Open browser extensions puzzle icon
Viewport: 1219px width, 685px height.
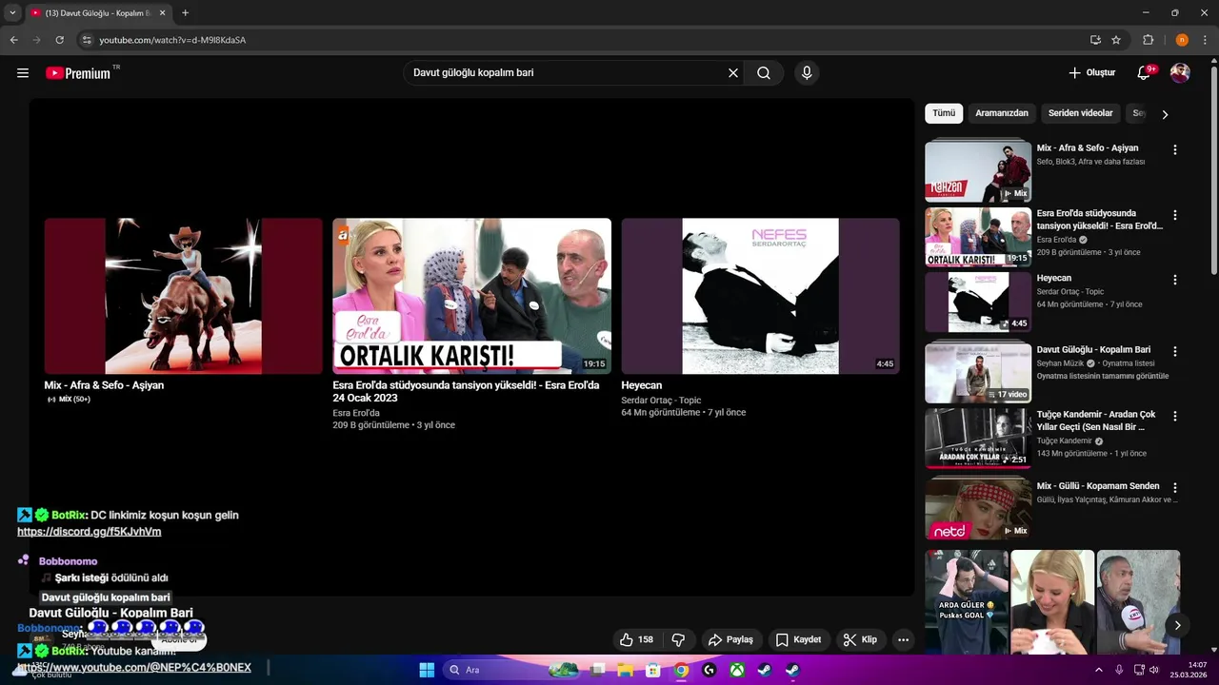pyautogui.click(x=1149, y=40)
